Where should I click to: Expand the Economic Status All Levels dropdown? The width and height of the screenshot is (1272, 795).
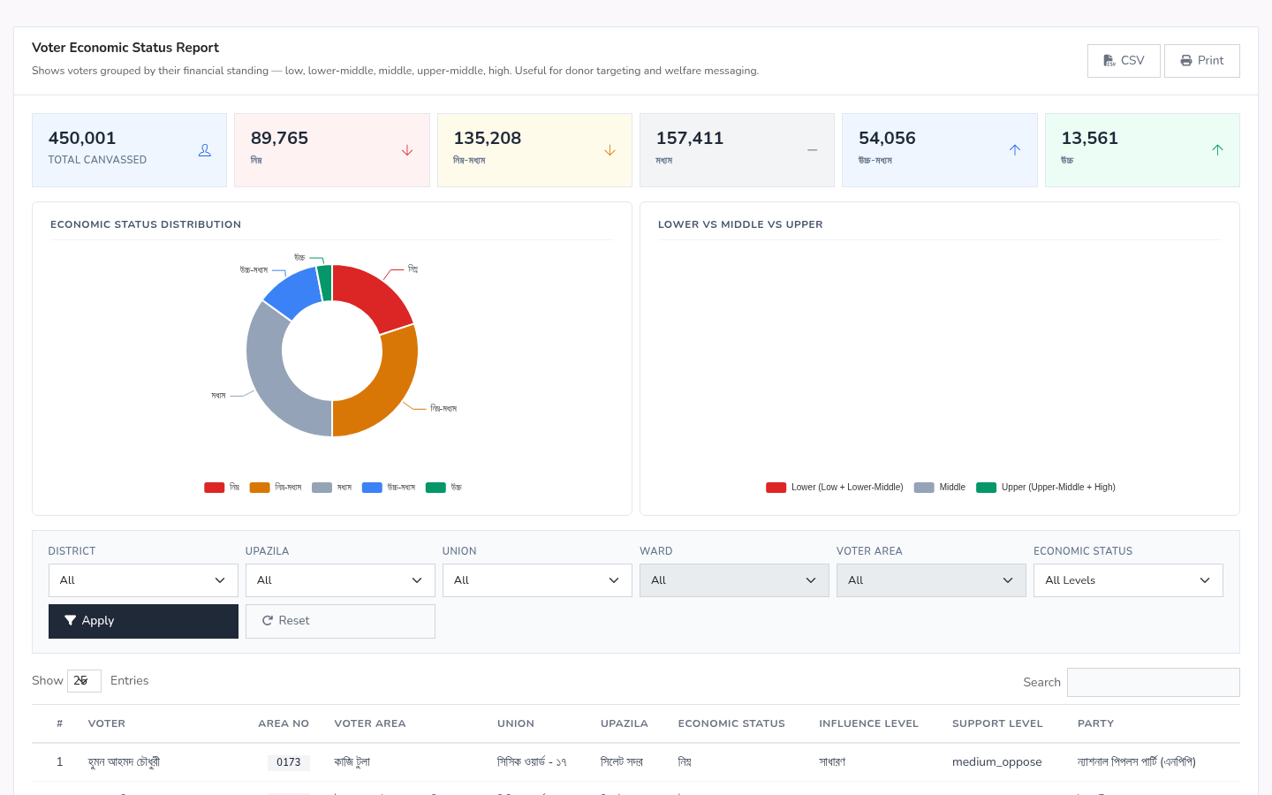[1128, 580]
